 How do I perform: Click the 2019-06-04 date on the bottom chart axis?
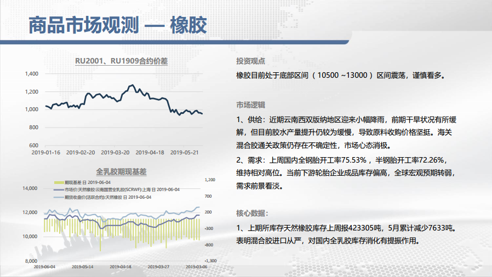point(45,267)
